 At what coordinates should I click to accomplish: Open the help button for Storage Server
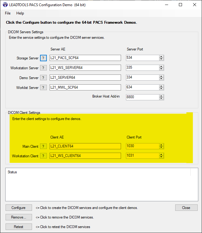[43, 58]
